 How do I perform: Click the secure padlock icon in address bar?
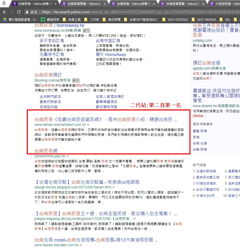coord(27,12)
